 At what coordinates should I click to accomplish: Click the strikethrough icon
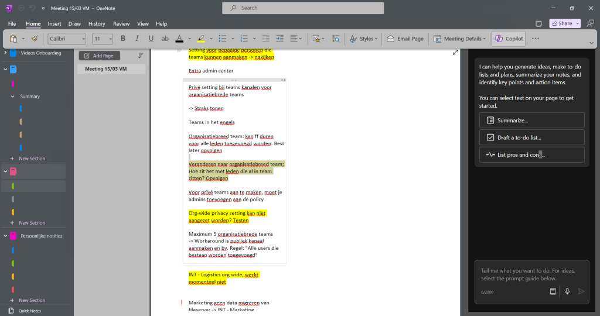pos(165,39)
